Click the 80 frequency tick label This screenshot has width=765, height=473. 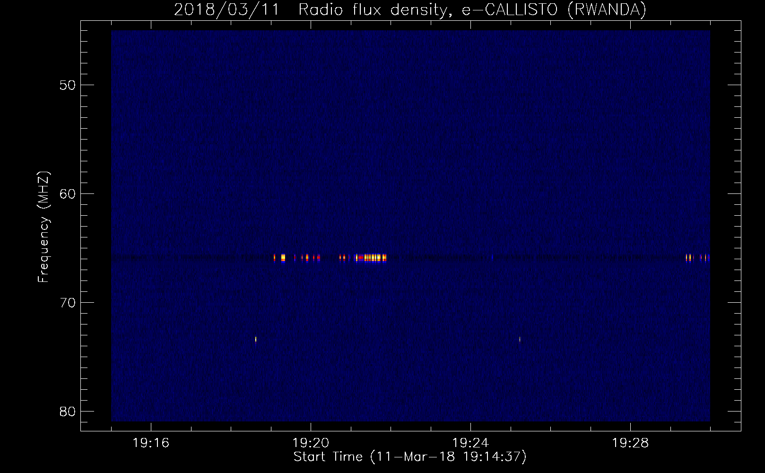[68, 412]
